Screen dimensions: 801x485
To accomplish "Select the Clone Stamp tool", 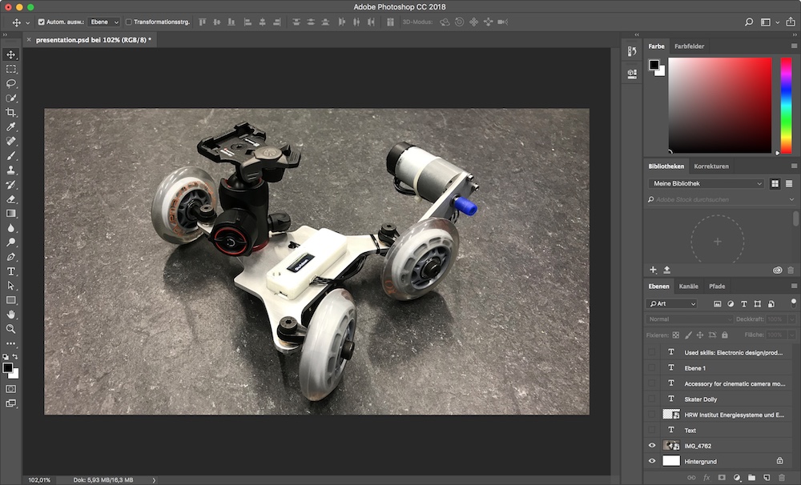I will (10, 170).
